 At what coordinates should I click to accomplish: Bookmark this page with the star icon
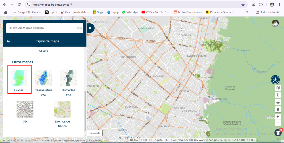tap(243, 5)
